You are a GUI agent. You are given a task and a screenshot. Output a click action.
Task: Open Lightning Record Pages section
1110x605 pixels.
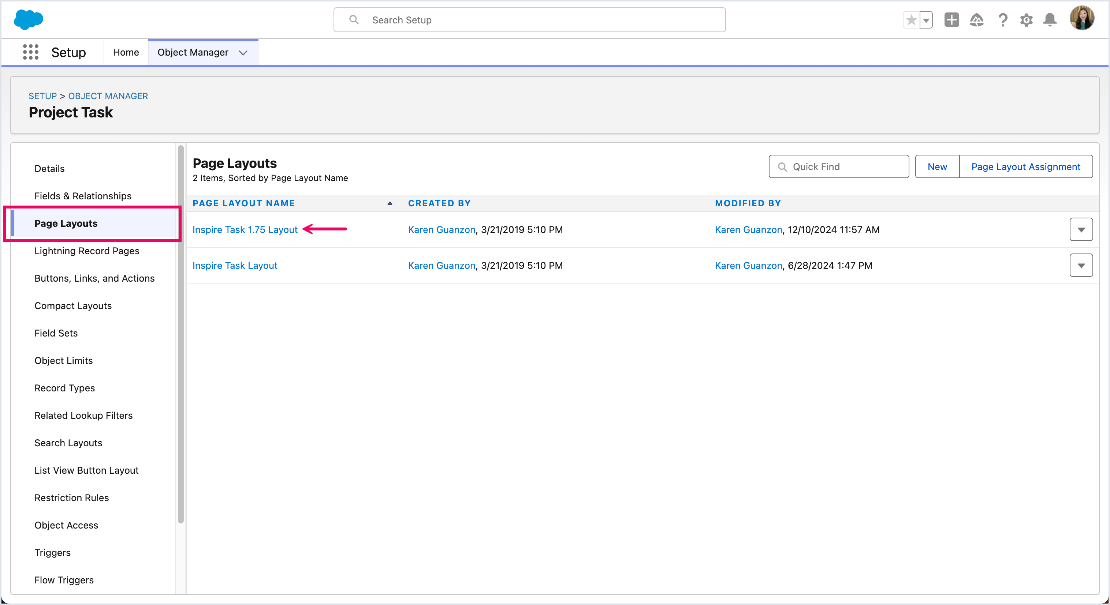[x=87, y=251]
